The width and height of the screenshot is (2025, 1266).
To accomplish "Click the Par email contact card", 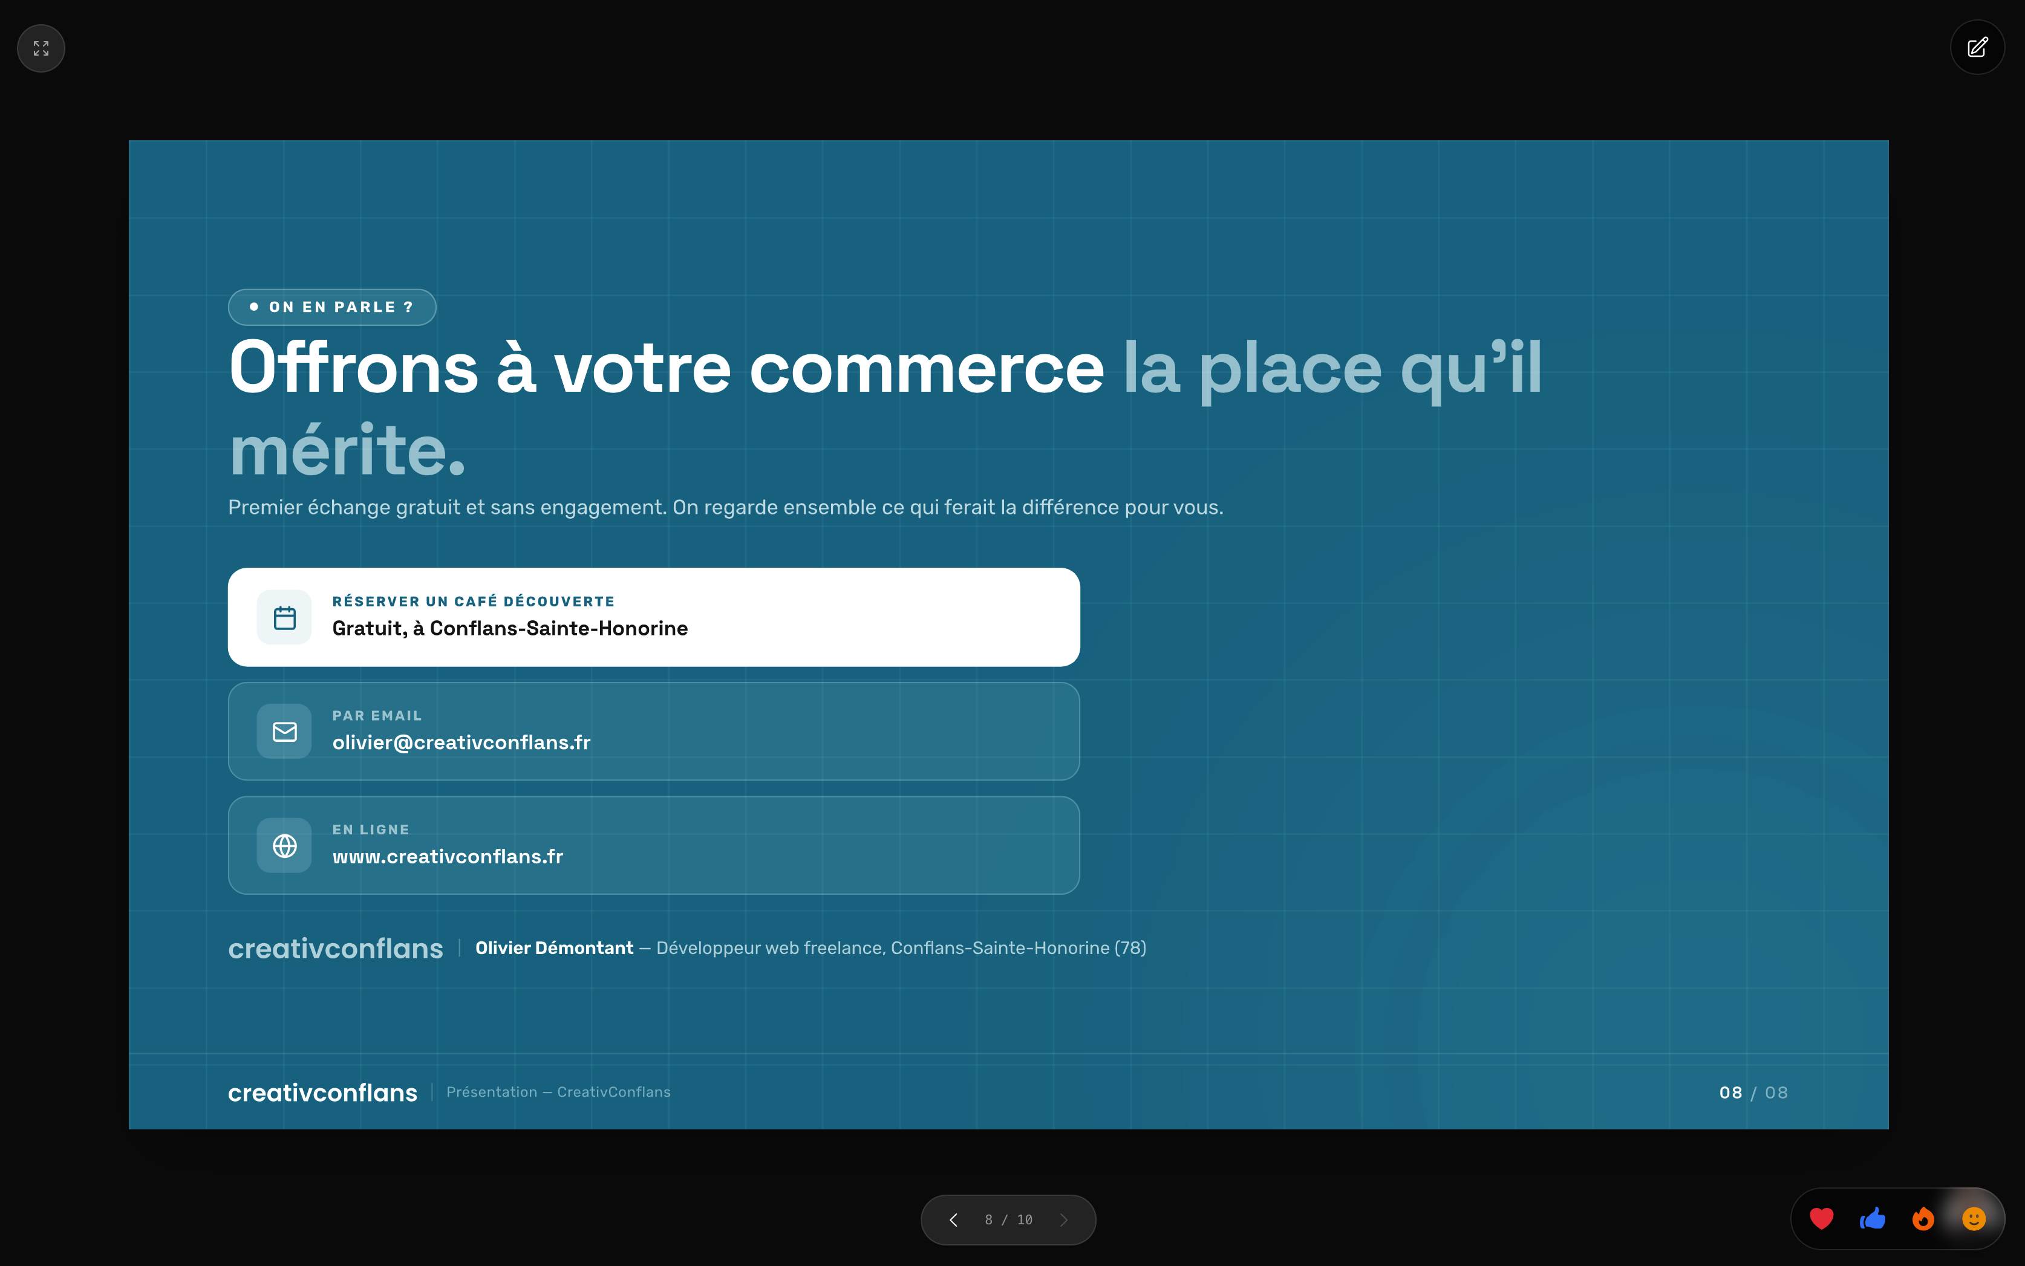I will [x=654, y=732].
